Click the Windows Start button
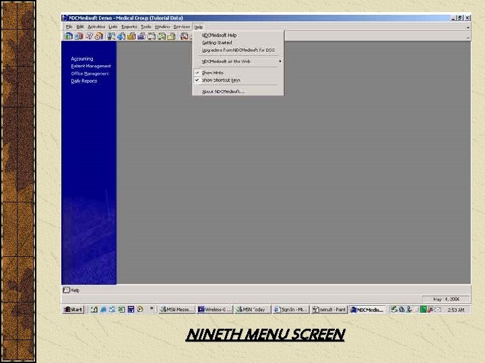The height and width of the screenshot is (363, 485). [73, 309]
